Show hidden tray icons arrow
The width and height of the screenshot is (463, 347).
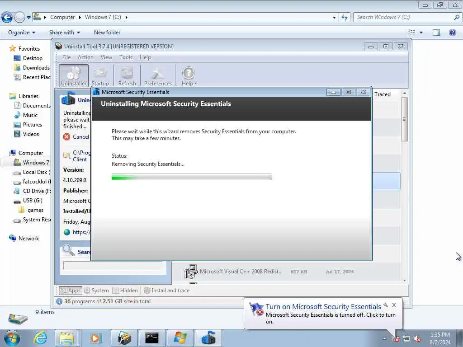[384, 339]
